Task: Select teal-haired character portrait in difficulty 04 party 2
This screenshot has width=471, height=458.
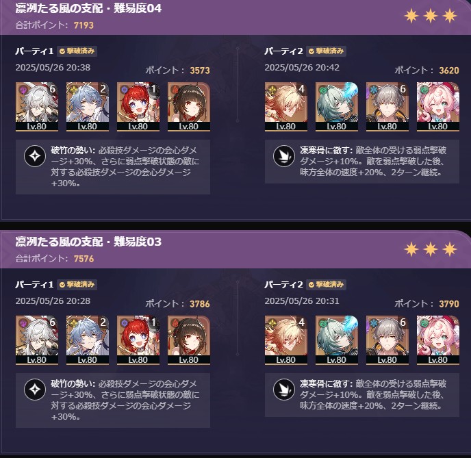Action: coord(336,107)
